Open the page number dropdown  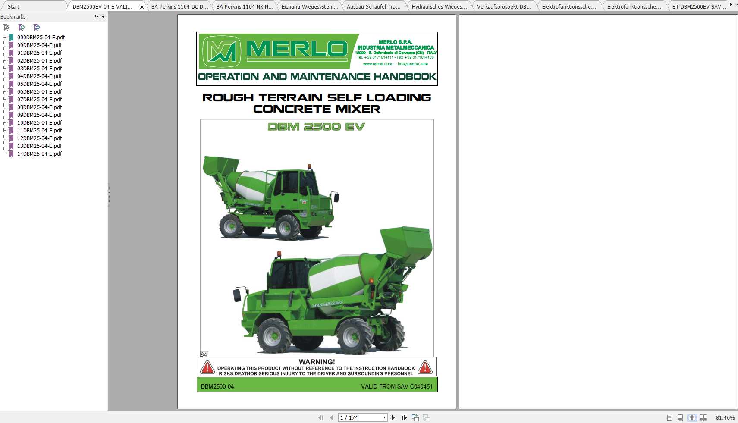pyautogui.click(x=384, y=417)
